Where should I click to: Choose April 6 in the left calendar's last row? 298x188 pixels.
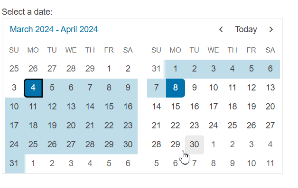(x=128, y=164)
